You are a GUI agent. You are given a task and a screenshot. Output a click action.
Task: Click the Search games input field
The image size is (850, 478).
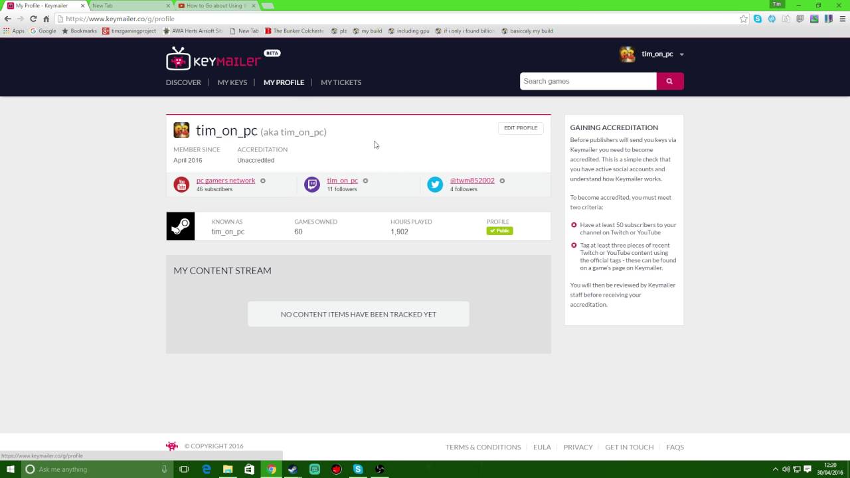pos(588,81)
